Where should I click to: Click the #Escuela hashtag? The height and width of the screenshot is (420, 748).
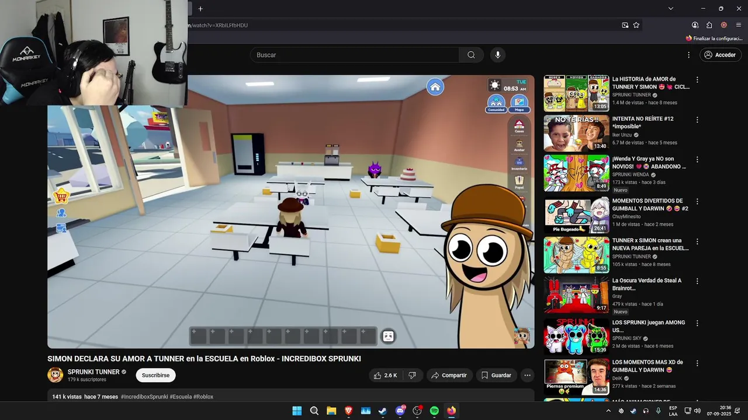[181, 397]
